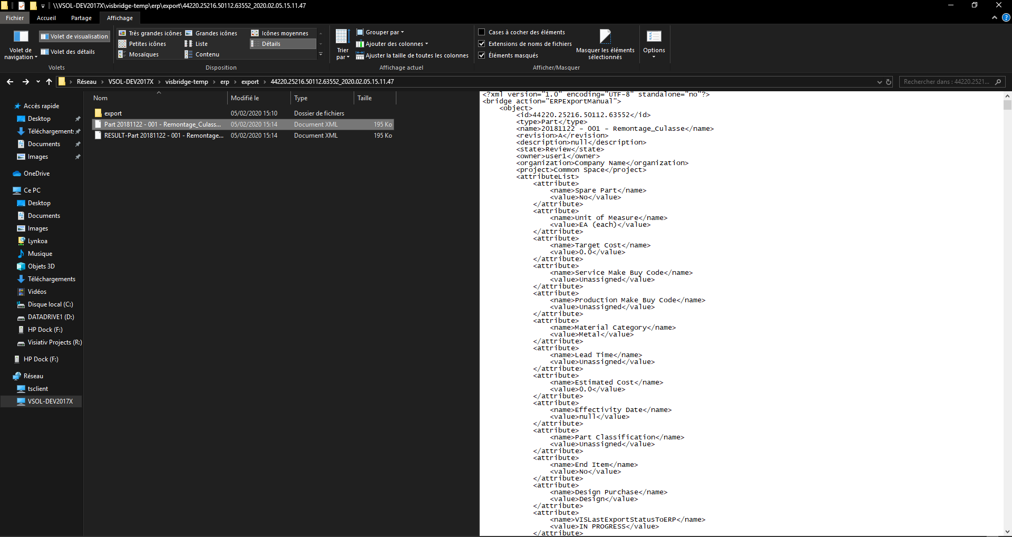Click the back arrow navigation button
This screenshot has width=1012, height=537.
click(x=10, y=82)
